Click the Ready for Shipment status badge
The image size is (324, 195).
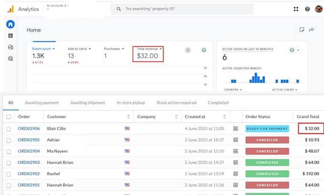pos(267,129)
